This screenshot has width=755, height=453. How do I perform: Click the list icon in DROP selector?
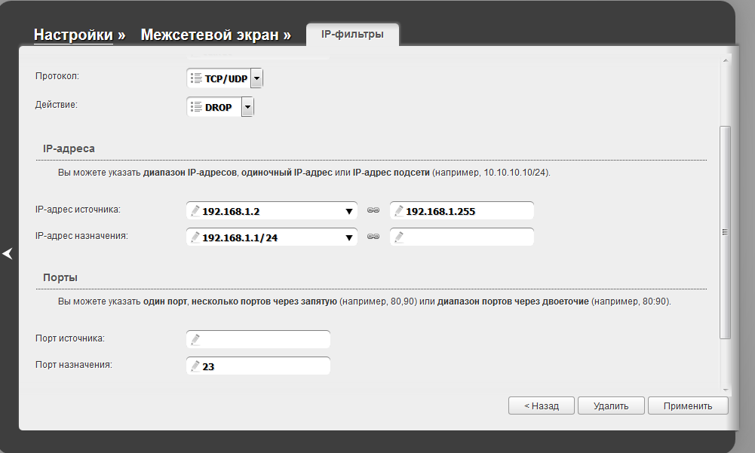coord(196,107)
